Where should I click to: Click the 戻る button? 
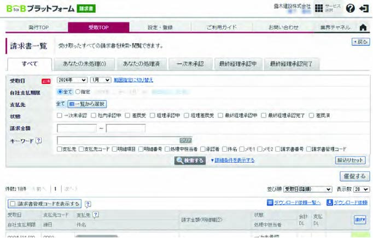click(x=360, y=42)
